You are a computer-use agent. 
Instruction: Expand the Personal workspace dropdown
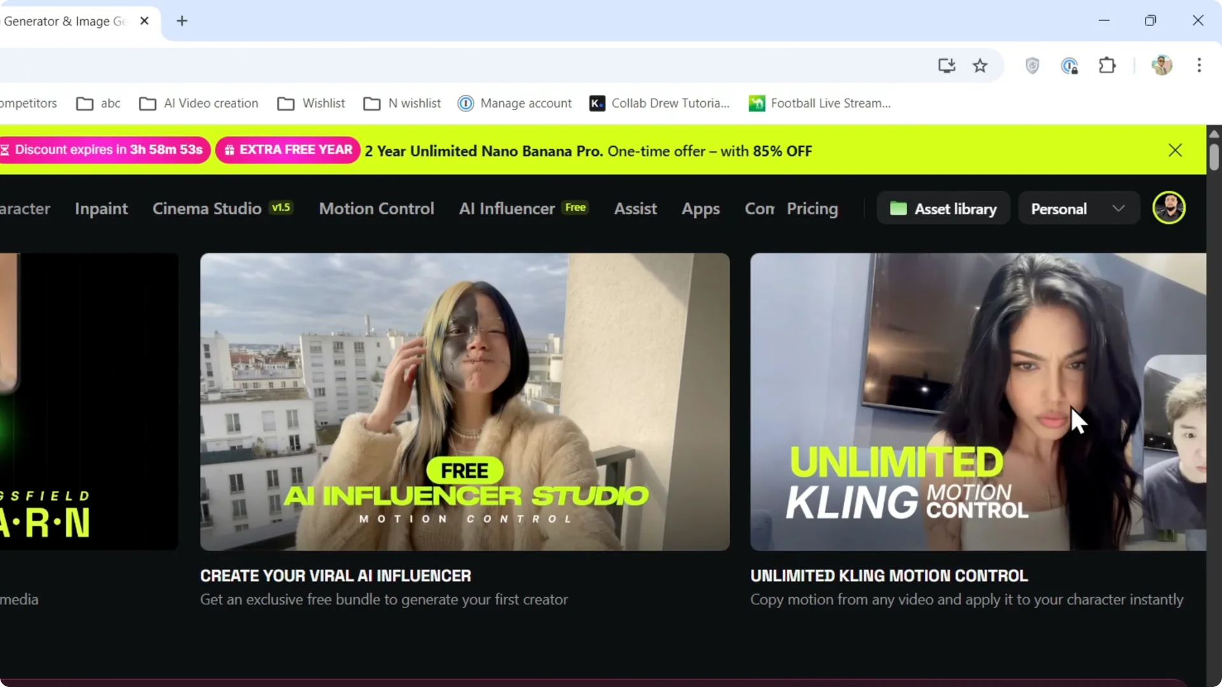(1078, 209)
